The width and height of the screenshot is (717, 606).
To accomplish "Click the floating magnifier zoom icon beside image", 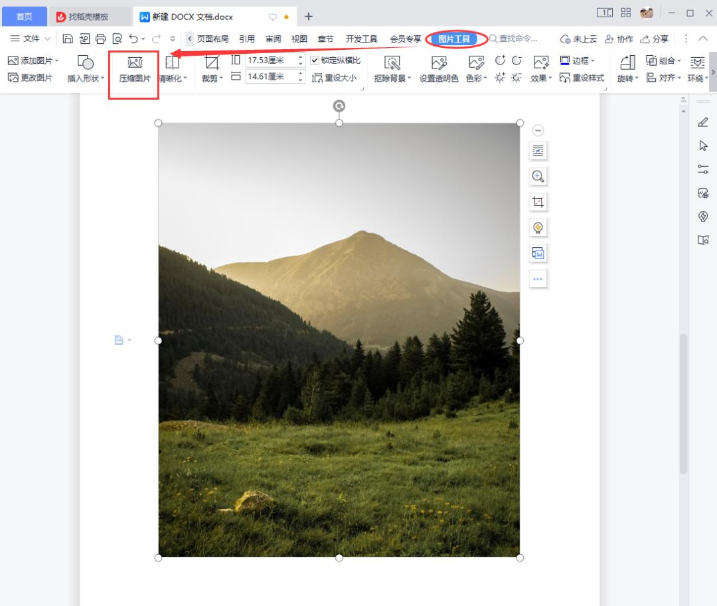I will pyautogui.click(x=538, y=177).
